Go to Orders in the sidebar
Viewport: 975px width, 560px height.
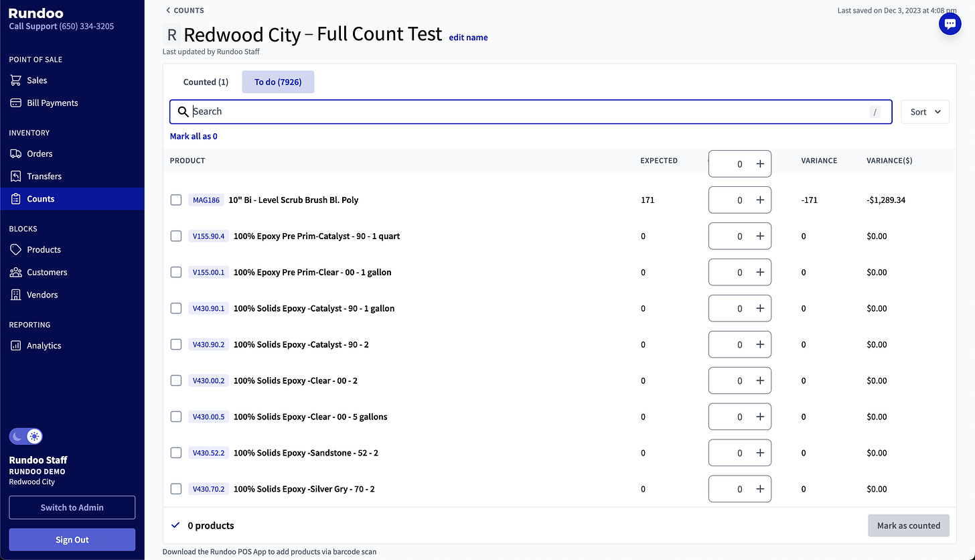pyautogui.click(x=72, y=154)
